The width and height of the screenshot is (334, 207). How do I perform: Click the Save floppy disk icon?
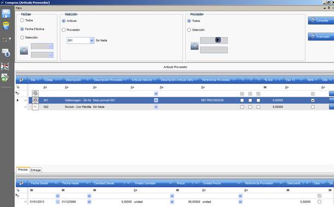pos(6,13)
